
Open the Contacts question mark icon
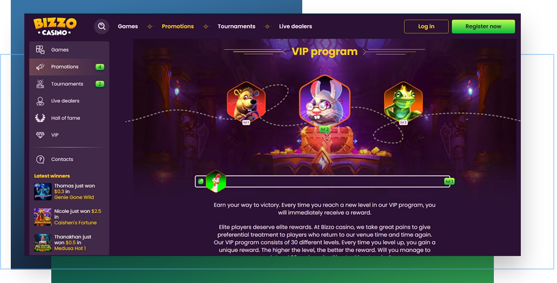pos(40,159)
